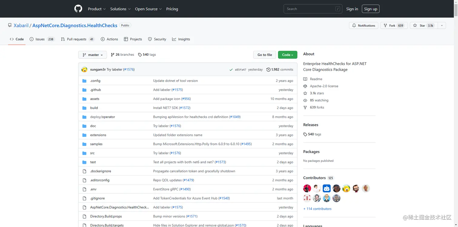Click the slash shortcut icon in search box
The image size is (458, 227).
(x=338, y=9)
